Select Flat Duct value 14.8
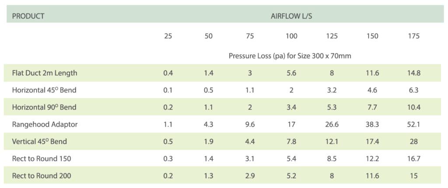The image size is (448, 188). coord(414,73)
